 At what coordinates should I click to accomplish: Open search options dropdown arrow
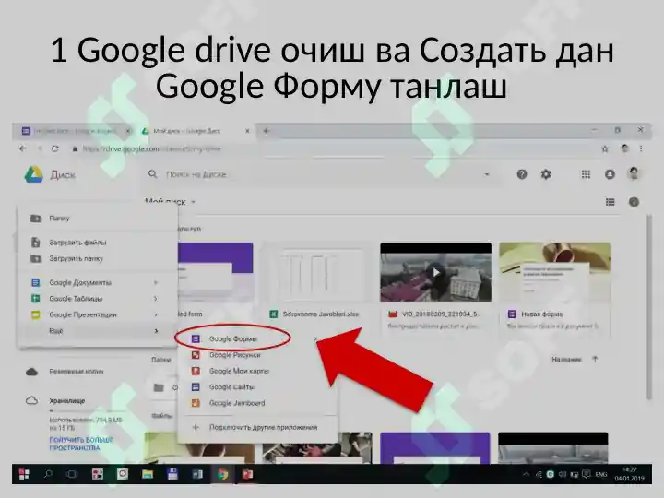point(487,174)
